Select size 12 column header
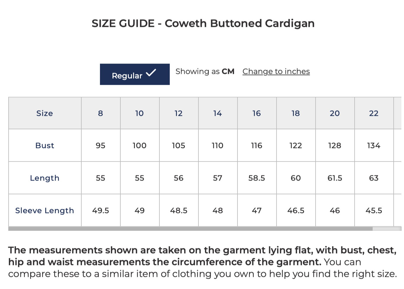The width and height of the screenshot is (404, 289). [x=179, y=113]
